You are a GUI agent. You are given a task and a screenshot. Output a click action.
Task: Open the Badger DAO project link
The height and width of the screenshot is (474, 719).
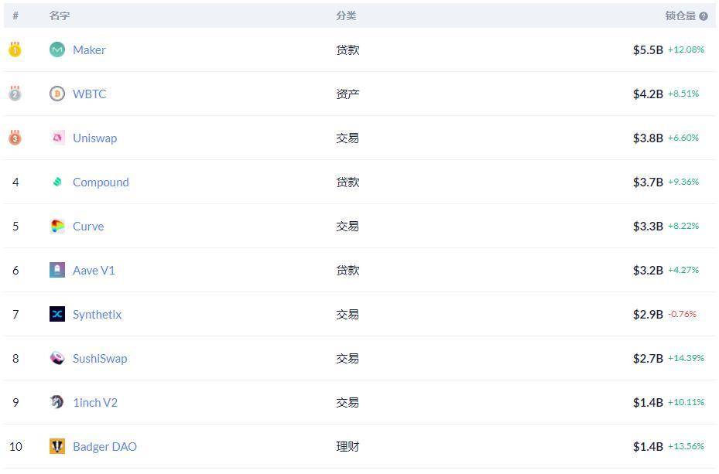coord(104,446)
